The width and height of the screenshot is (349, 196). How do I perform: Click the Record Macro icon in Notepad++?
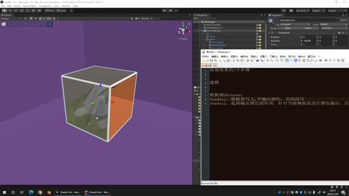pyautogui.click(x=326, y=60)
